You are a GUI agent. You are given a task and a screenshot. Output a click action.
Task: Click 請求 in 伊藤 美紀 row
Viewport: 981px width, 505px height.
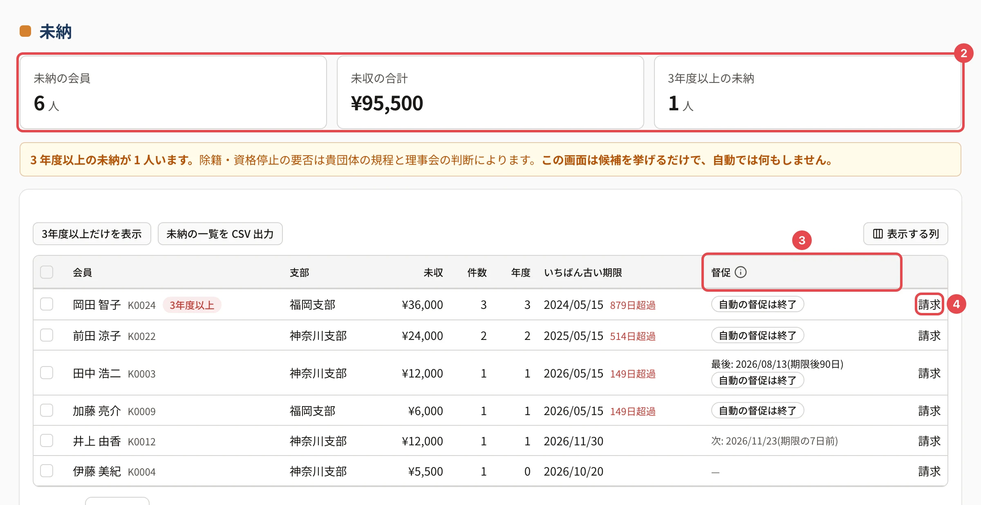(x=929, y=471)
